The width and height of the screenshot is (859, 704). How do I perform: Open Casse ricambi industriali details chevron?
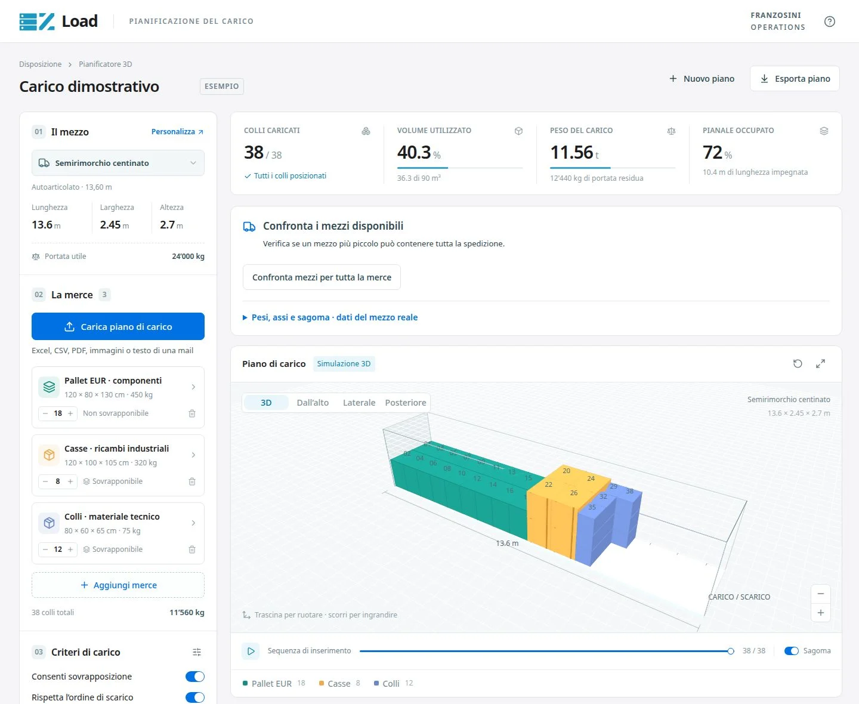point(193,455)
